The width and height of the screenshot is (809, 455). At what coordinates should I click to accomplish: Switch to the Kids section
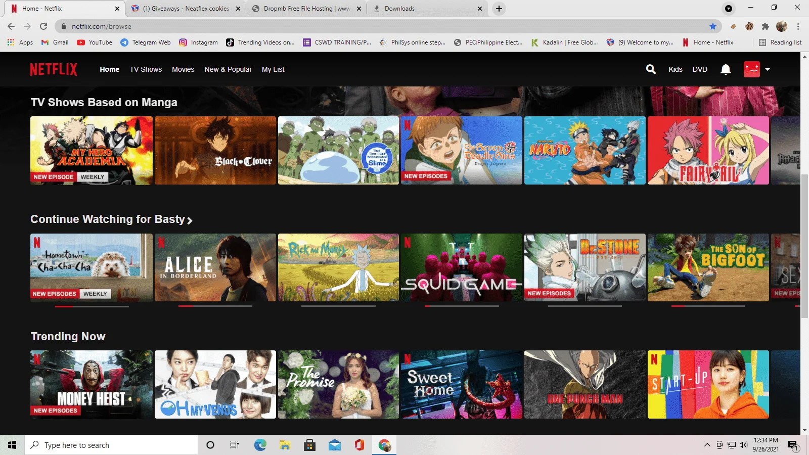[x=676, y=69]
